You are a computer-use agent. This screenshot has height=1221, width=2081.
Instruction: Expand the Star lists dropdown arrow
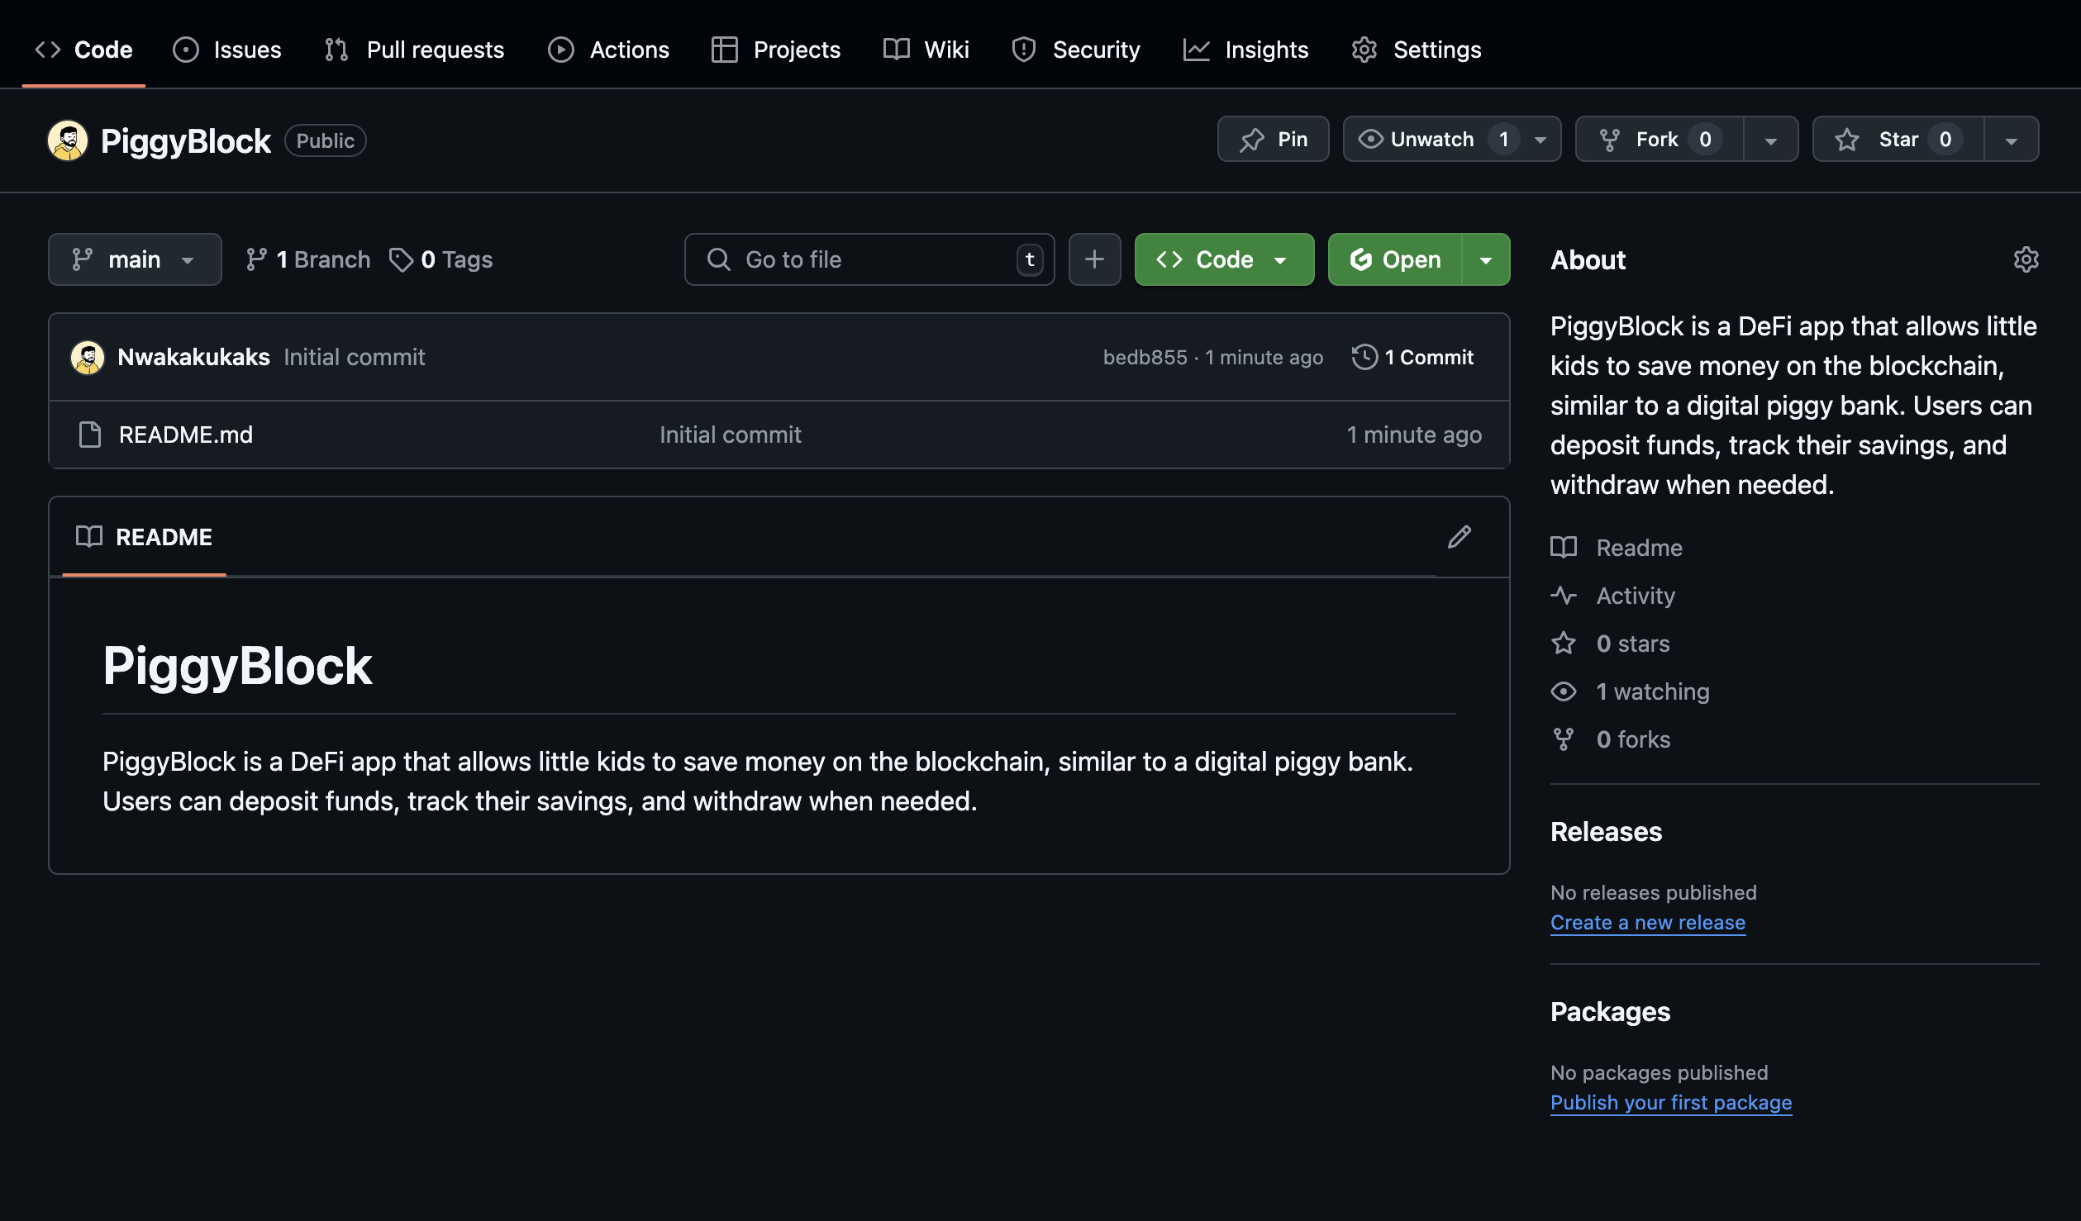tap(2011, 139)
